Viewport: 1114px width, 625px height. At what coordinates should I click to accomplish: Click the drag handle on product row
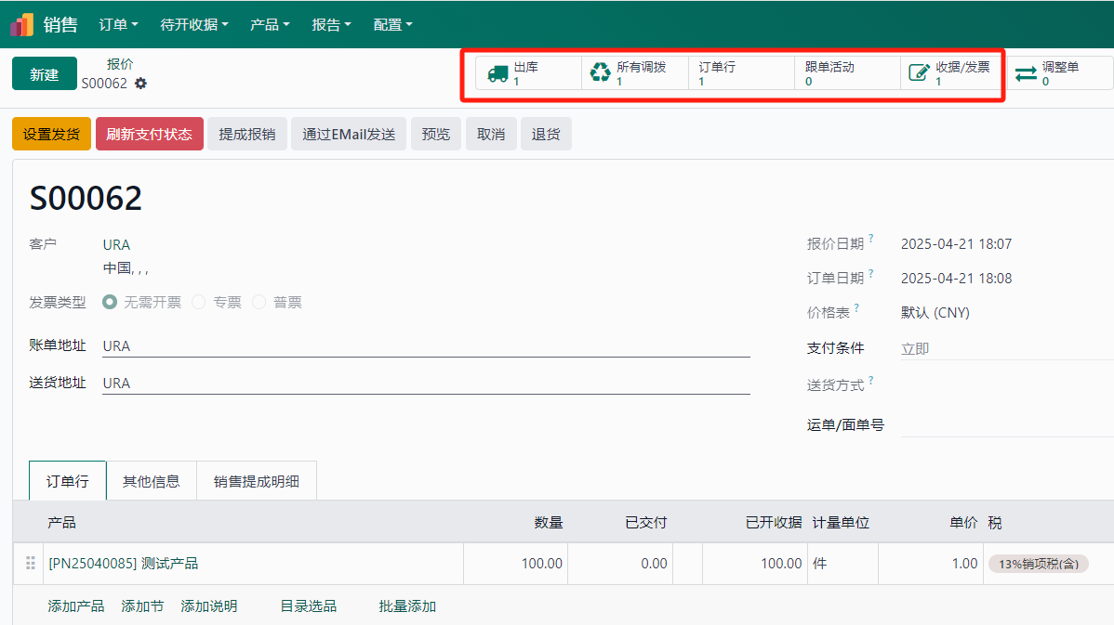point(31,564)
